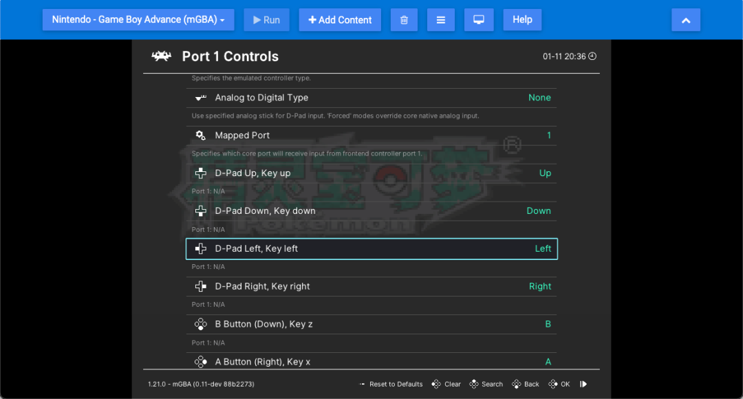The width and height of the screenshot is (743, 399).
Task: Select the D-Pad Right, Key right entry
Action: [x=262, y=286]
